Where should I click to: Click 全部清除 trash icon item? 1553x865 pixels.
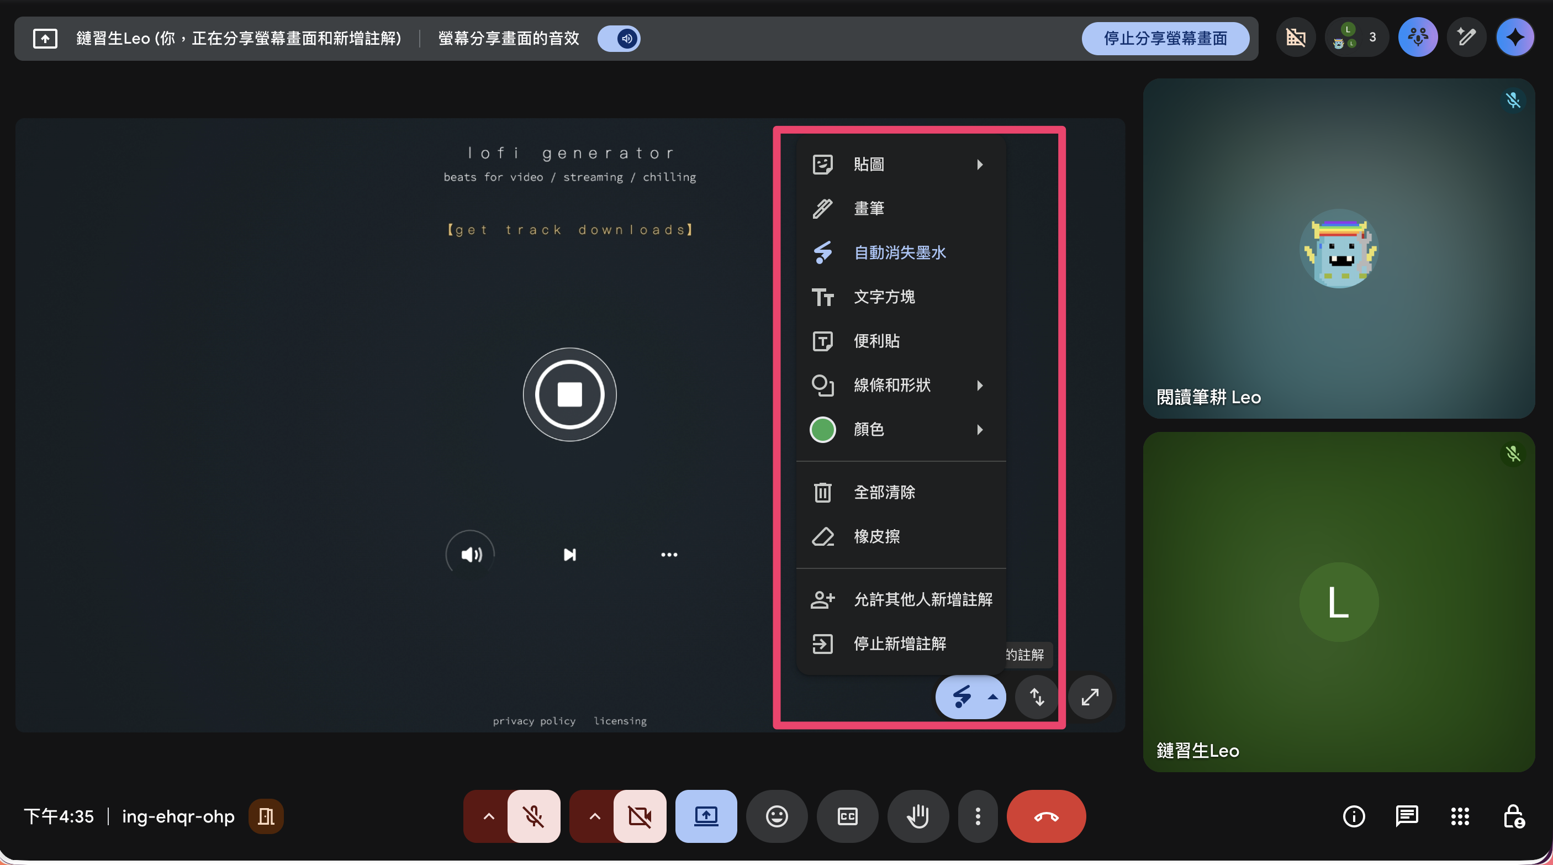(x=883, y=493)
